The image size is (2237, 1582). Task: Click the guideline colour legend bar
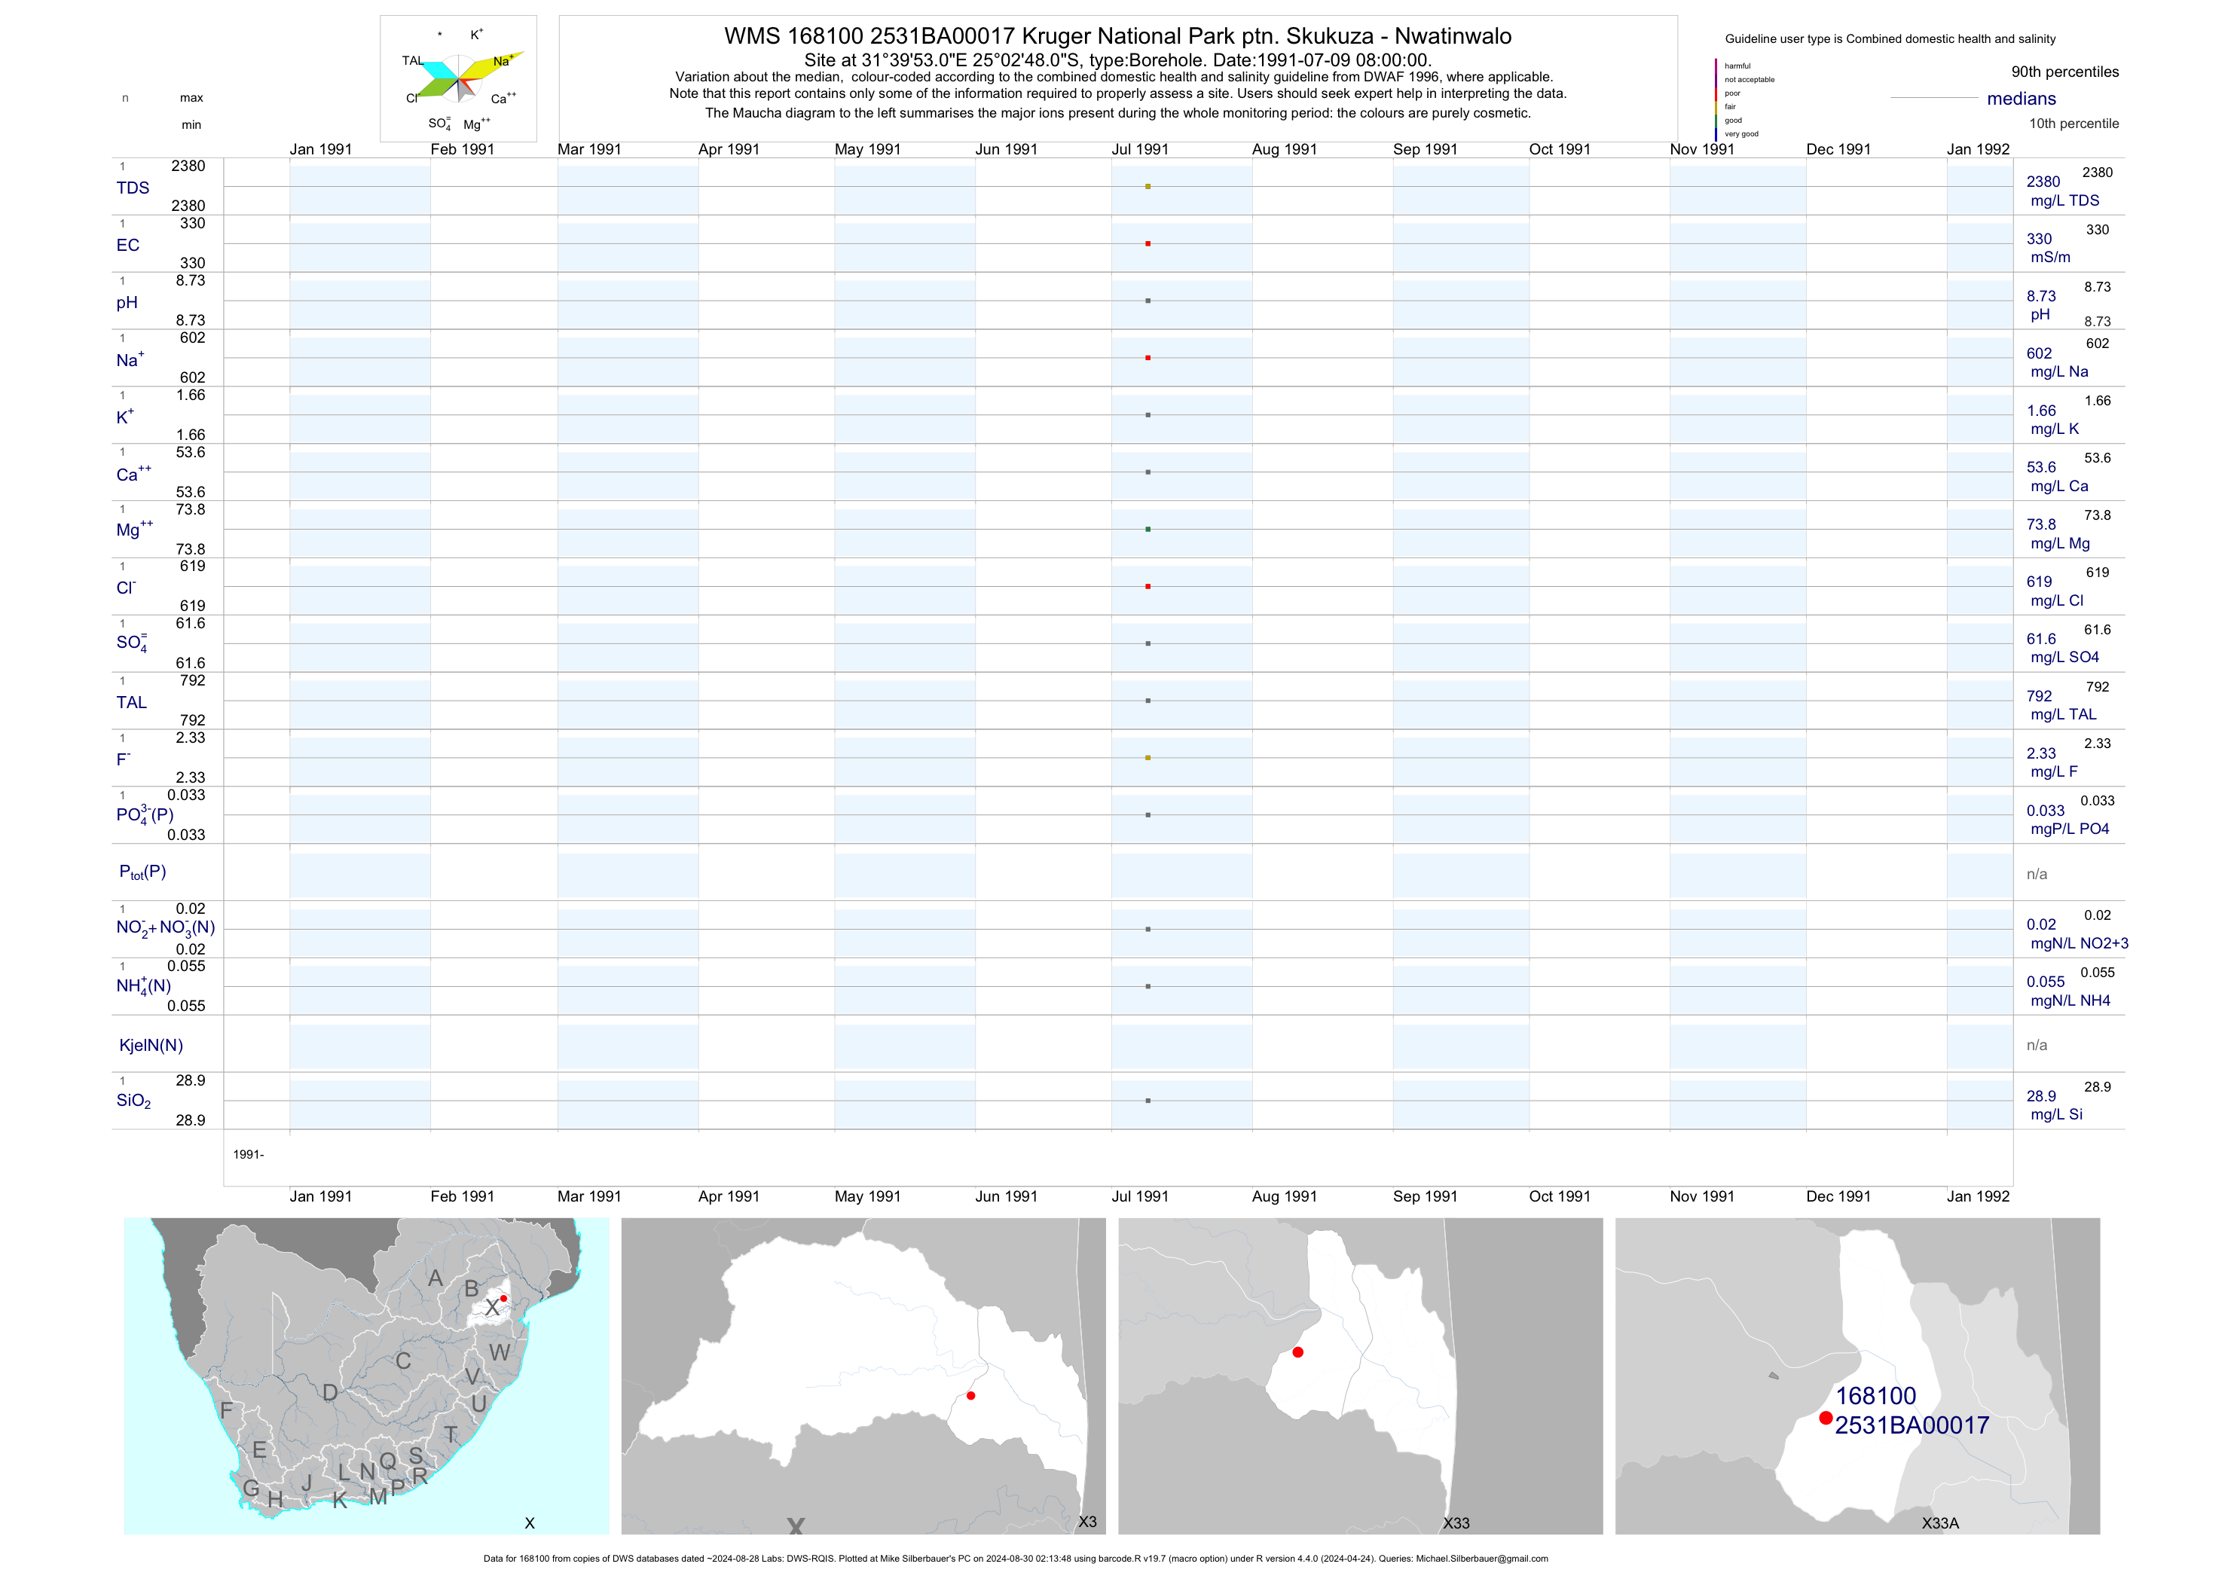point(1716,99)
